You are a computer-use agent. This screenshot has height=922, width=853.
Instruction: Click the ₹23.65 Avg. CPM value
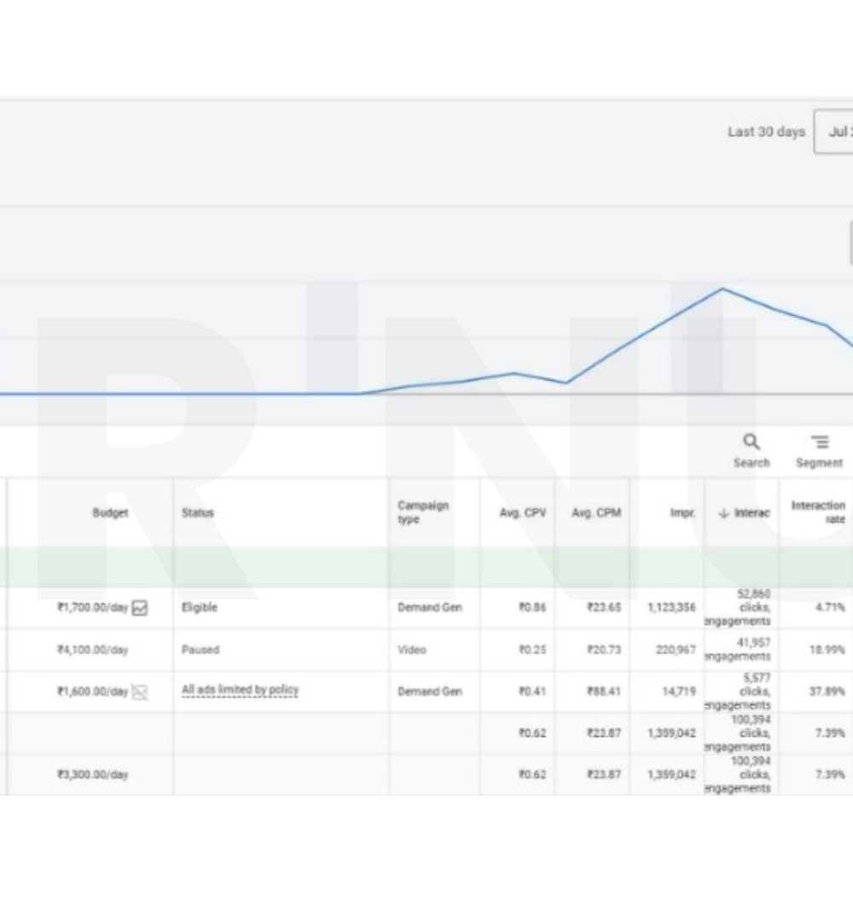(x=604, y=608)
